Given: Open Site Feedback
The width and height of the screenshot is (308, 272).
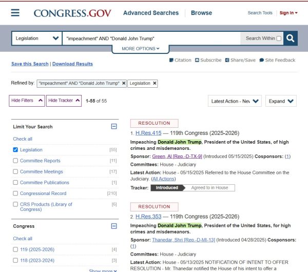Looking at the screenshot, I should coord(277,60).
